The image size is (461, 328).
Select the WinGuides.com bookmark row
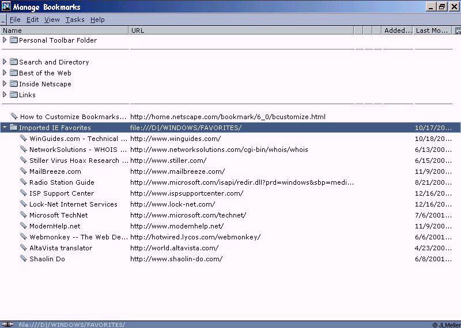(x=231, y=138)
